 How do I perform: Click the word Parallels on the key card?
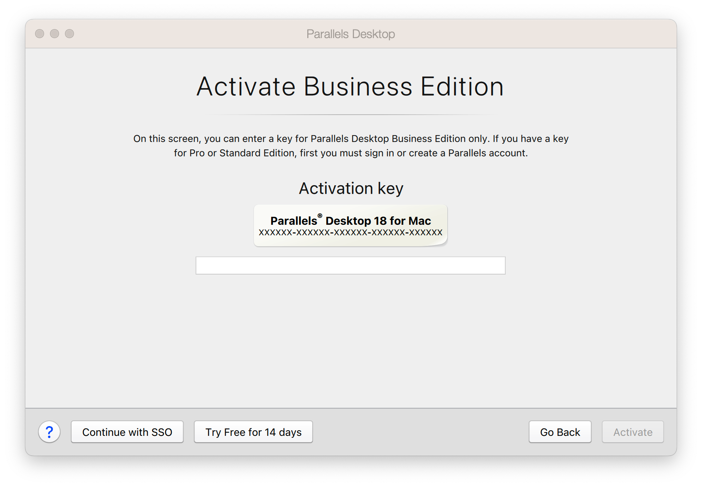pos(293,221)
